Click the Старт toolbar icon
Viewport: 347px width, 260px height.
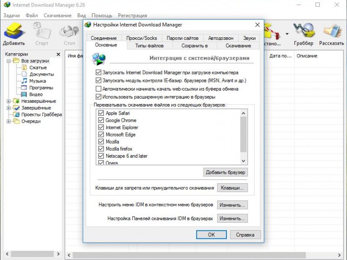42,30
